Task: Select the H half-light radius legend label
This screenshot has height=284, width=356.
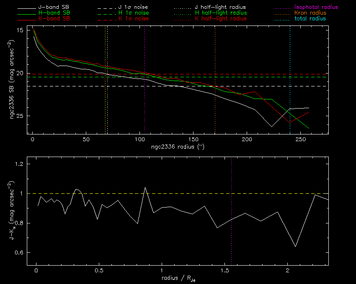Action: point(221,13)
